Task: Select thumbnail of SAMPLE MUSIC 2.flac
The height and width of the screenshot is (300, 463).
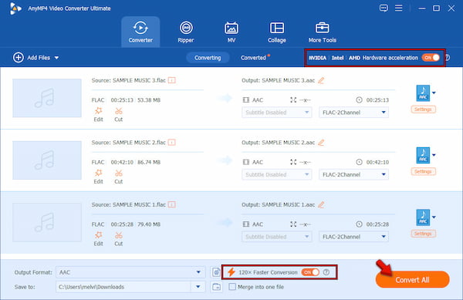Action: tap(47, 160)
